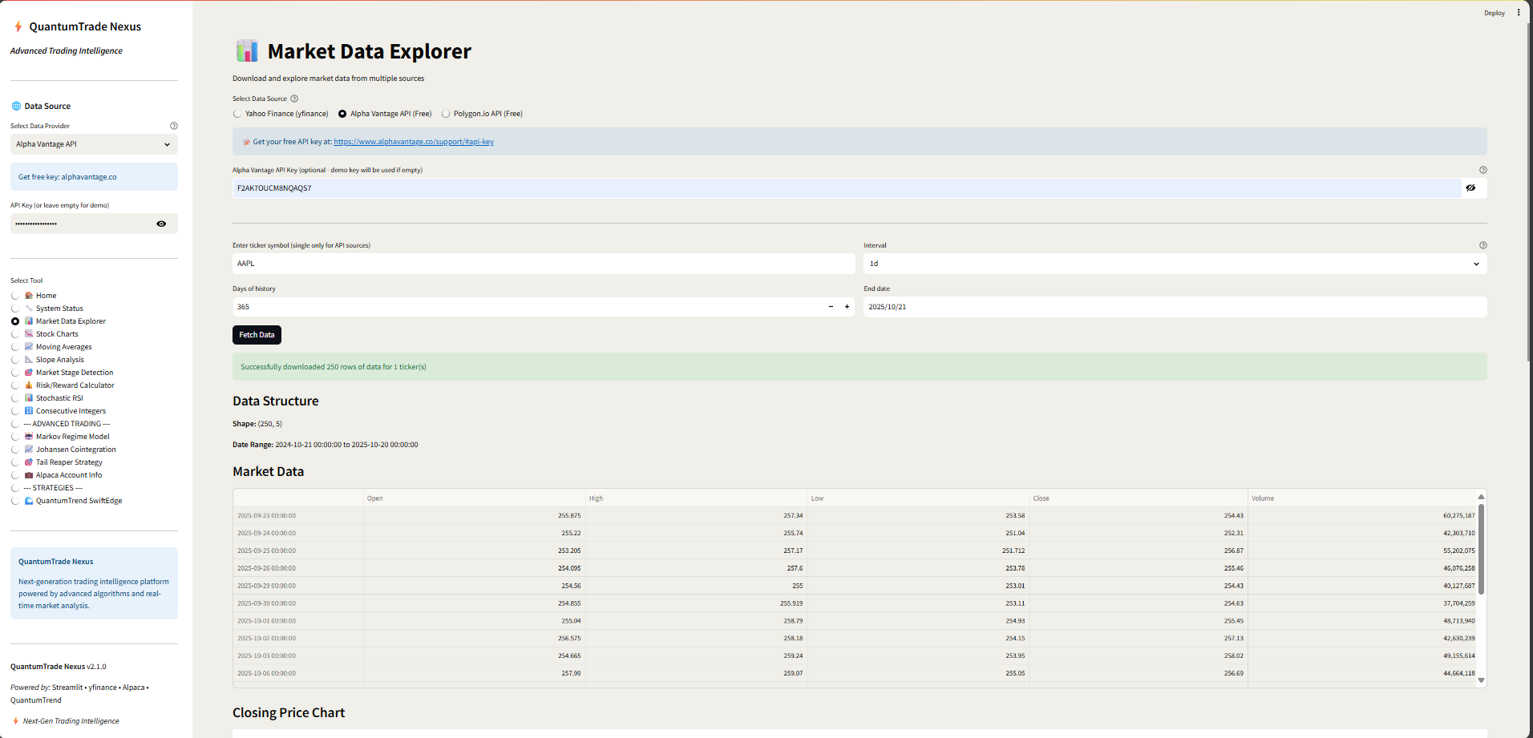Select the Market Stage Detection tool
This screenshot has width=1533, height=738.
[x=63, y=373]
